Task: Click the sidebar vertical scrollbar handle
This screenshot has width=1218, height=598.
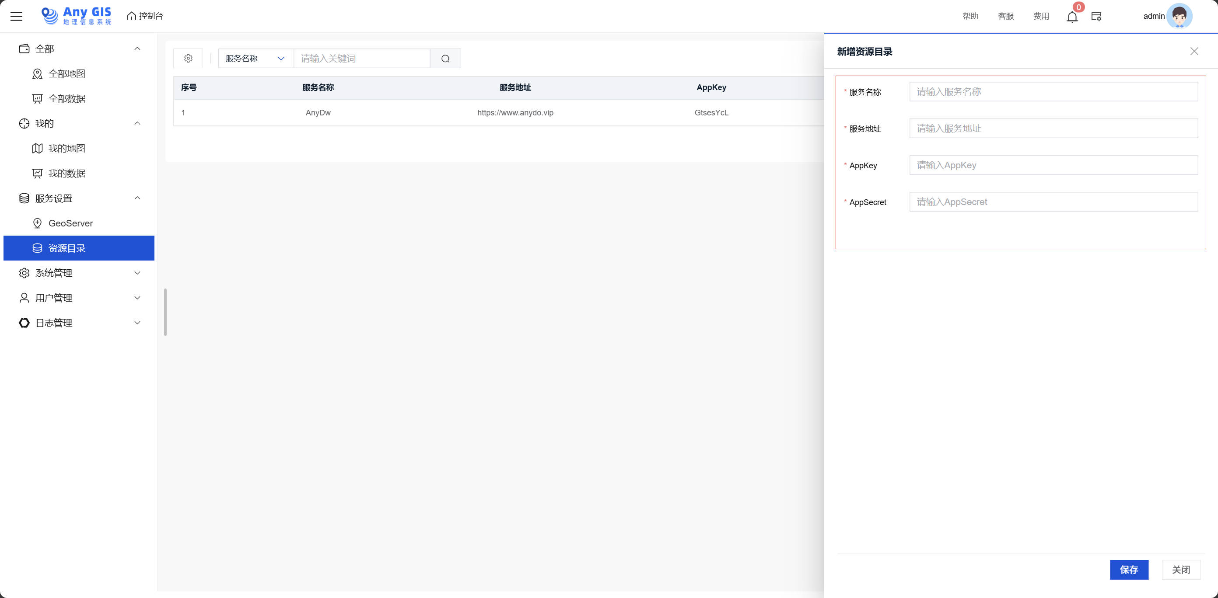Action: tap(165, 312)
